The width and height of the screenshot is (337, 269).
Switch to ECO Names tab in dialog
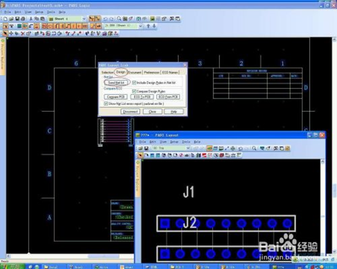[x=170, y=72]
